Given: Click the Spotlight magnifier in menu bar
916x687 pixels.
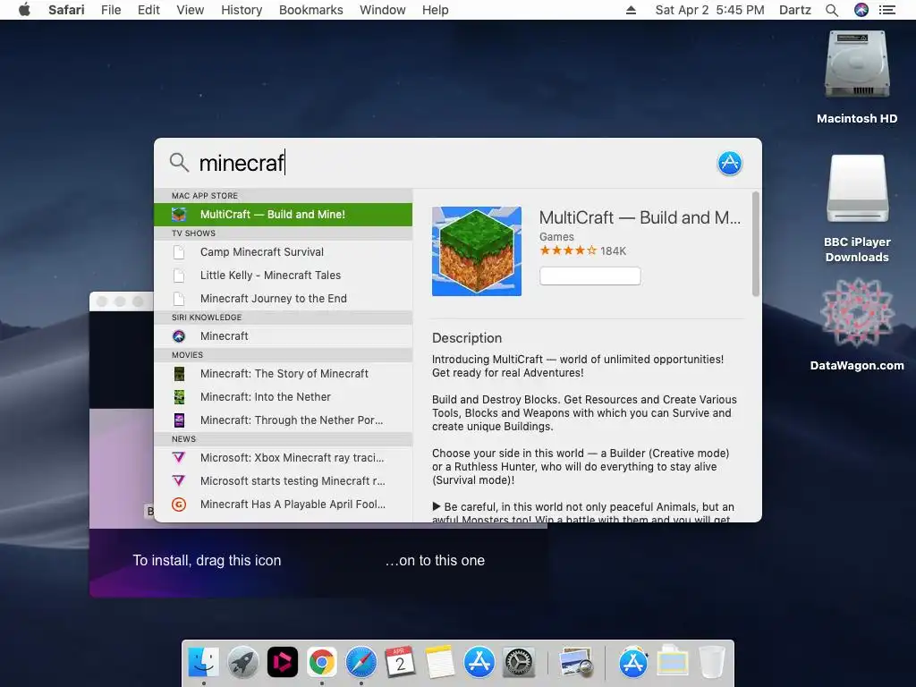Looking at the screenshot, I should pos(832,10).
